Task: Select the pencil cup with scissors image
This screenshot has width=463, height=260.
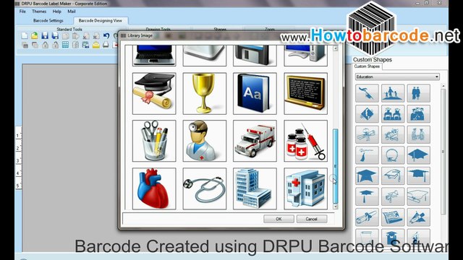Action: click(154, 141)
